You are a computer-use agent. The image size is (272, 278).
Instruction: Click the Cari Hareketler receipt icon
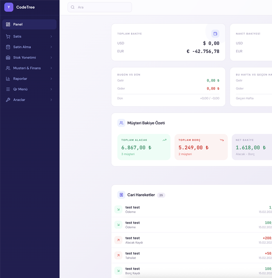pyautogui.click(x=121, y=195)
